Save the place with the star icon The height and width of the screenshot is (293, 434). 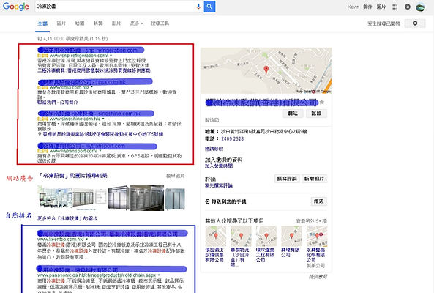321,103
